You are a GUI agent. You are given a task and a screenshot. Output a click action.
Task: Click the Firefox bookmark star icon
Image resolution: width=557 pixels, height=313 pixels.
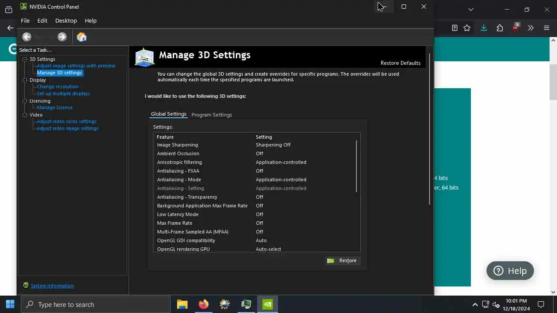point(467,28)
